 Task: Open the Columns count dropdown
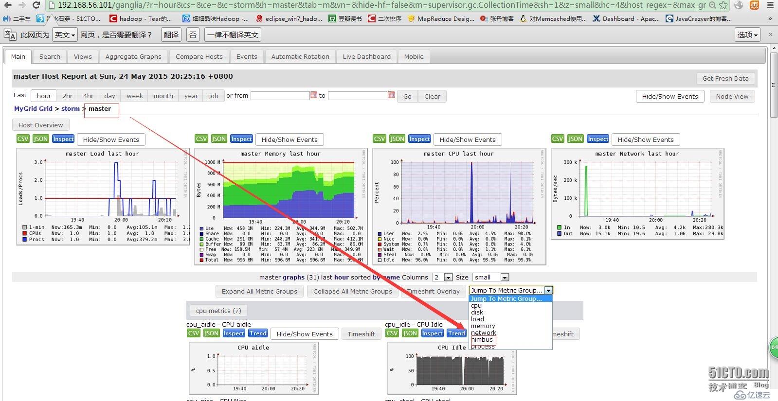pos(442,277)
